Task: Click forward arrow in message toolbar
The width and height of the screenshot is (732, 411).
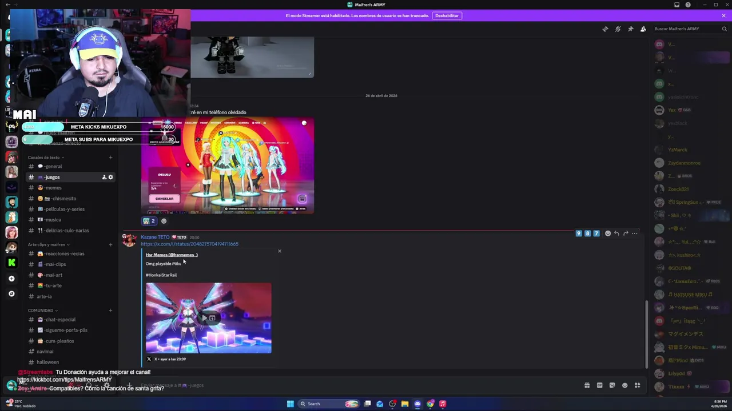Action: [626, 233]
